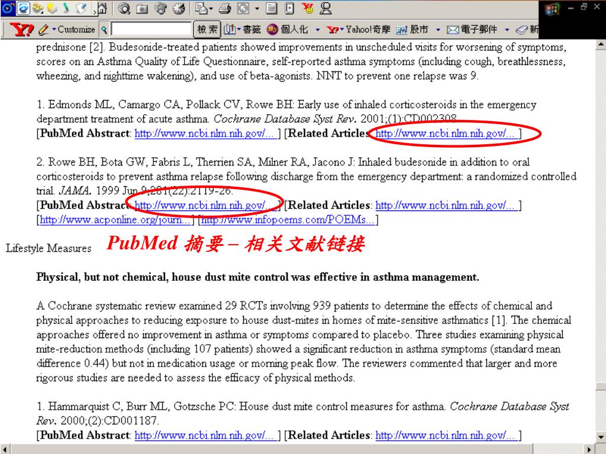This screenshot has width=606, height=454.
Task: Expand the chevron for more toolbar icons
Action: tap(95, 12)
